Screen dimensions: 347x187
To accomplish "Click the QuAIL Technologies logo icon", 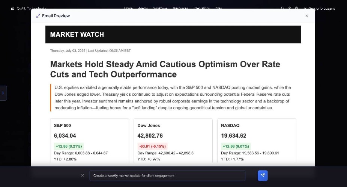I will point(13,8).
